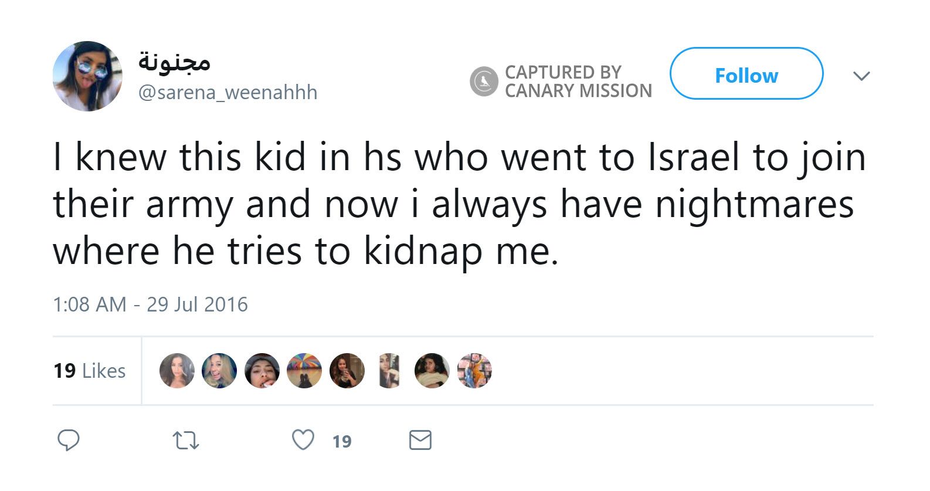Click the reply speech bubble icon
The width and height of the screenshot is (930, 491).
coord(68,440)
